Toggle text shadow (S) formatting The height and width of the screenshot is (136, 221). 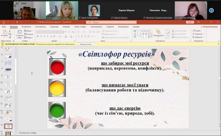pyautogui.click(x=48, y=36)
